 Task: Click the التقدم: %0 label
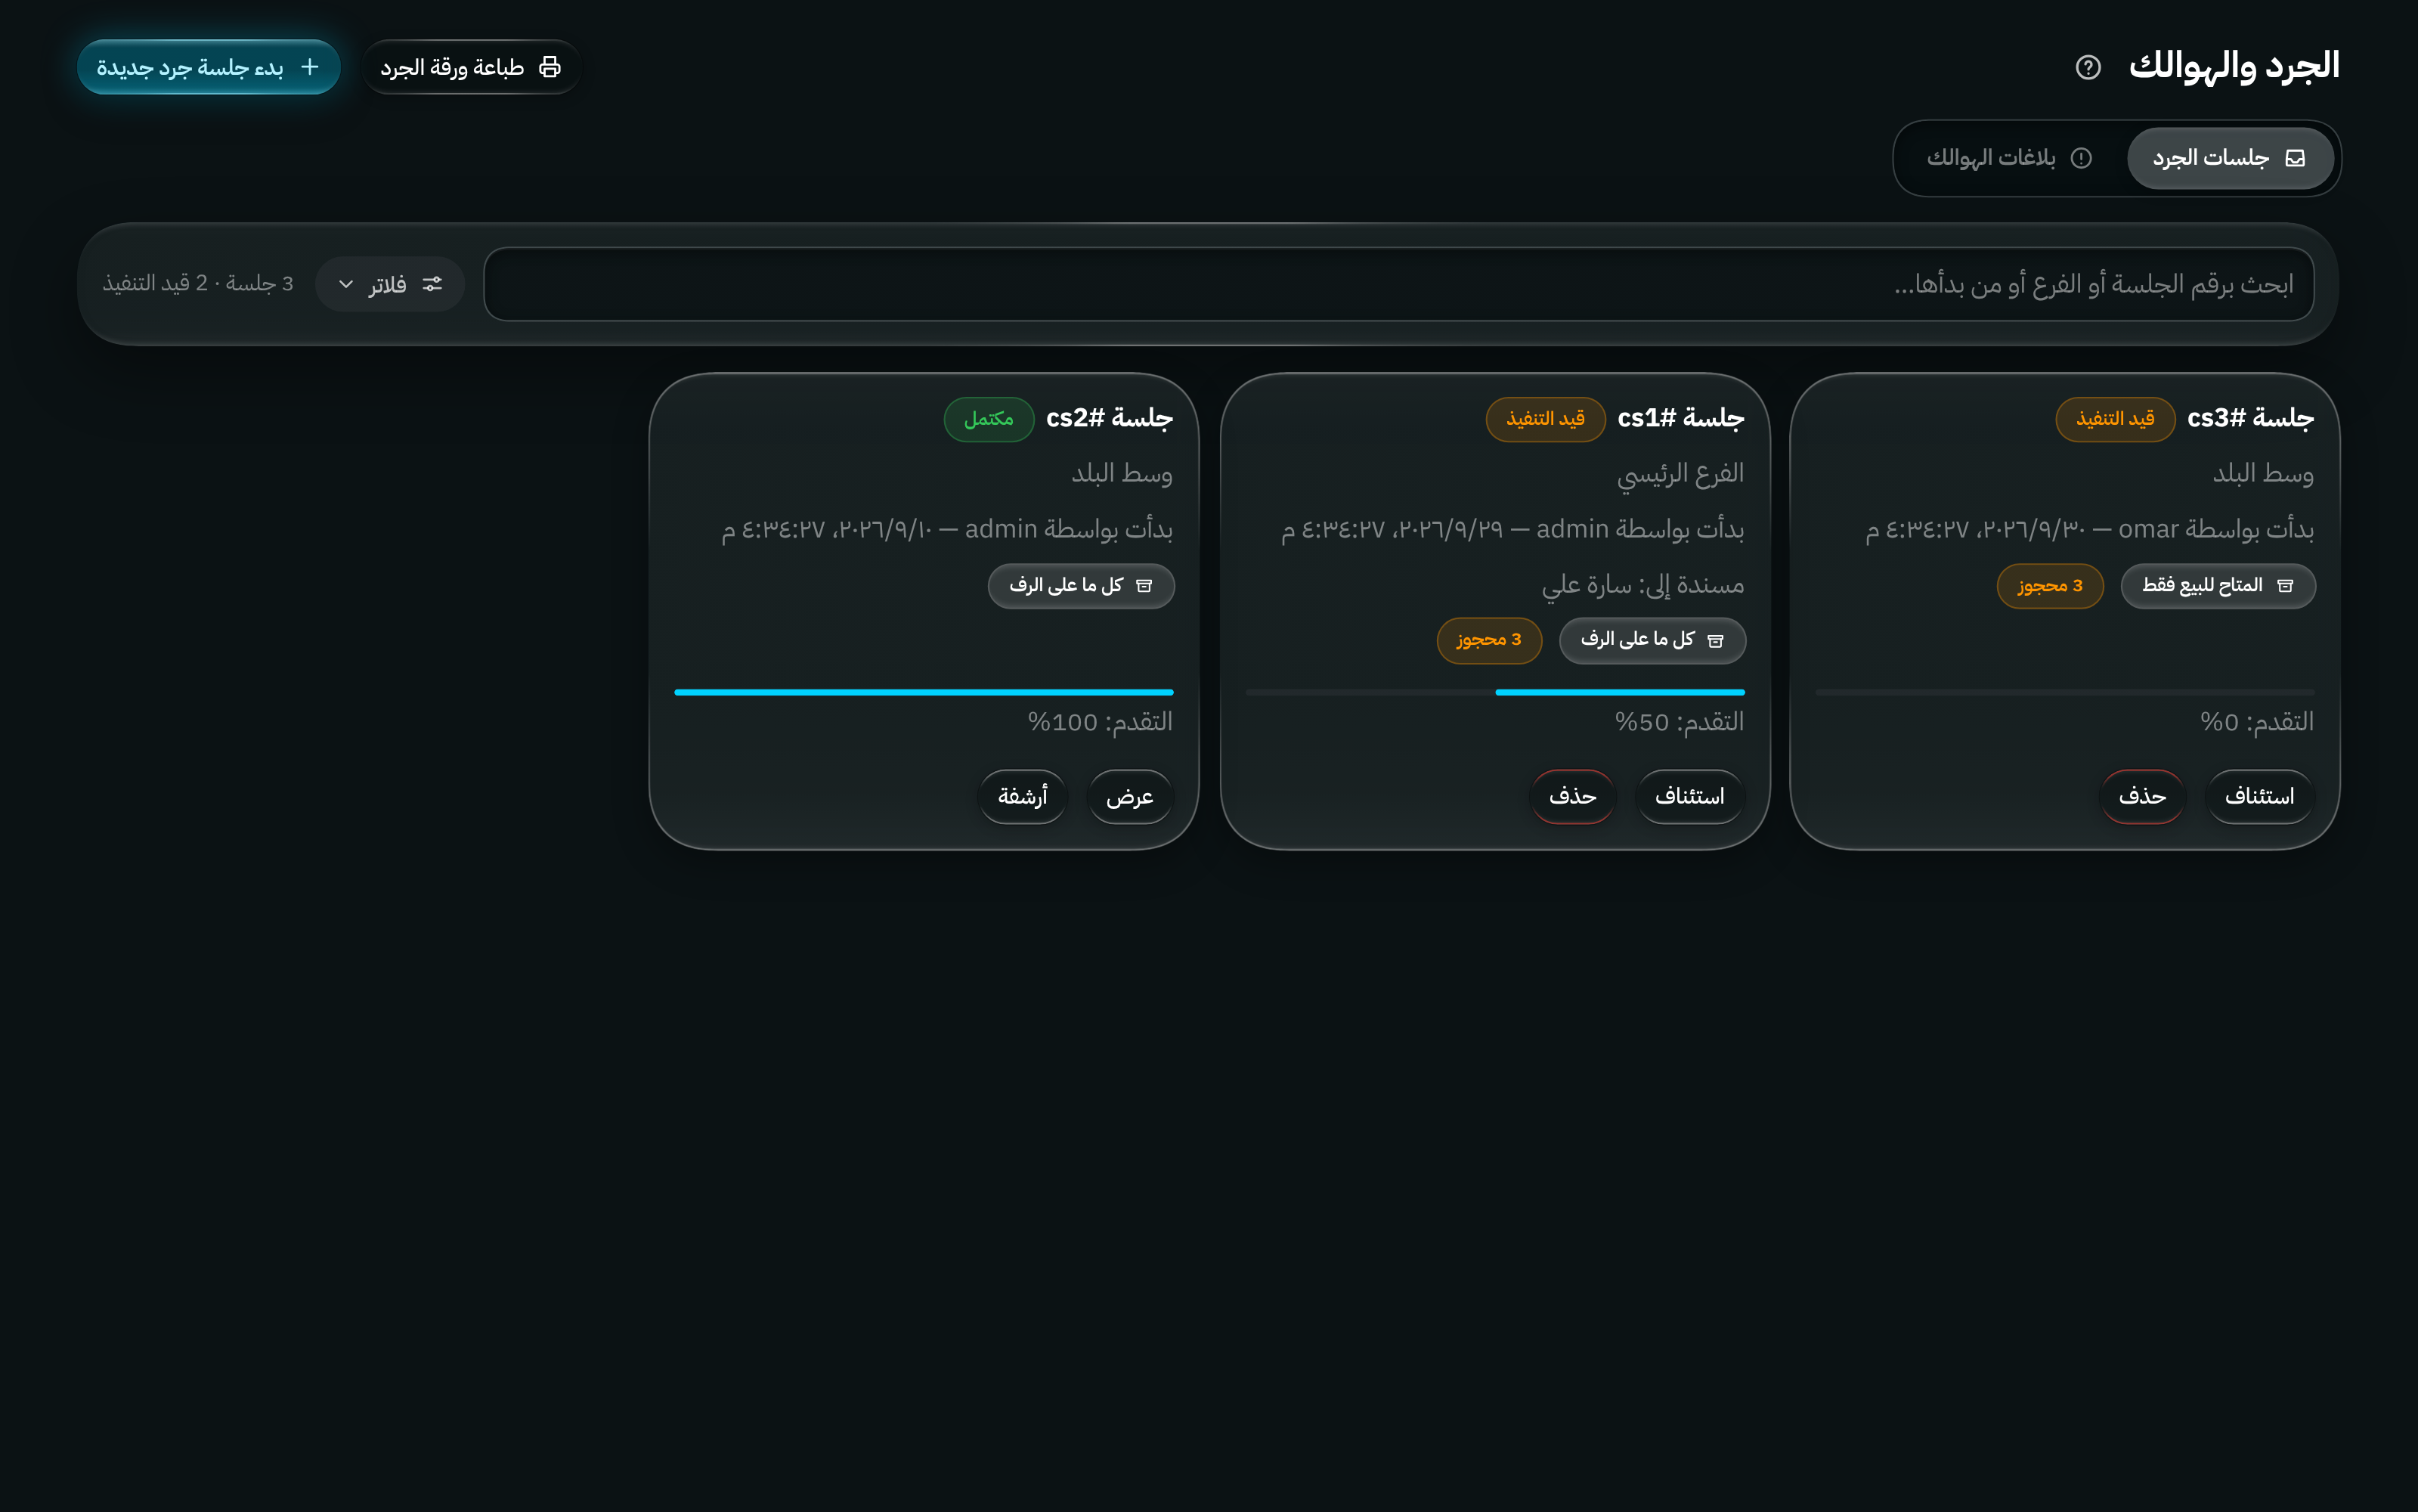click(x=2257, y=722)
